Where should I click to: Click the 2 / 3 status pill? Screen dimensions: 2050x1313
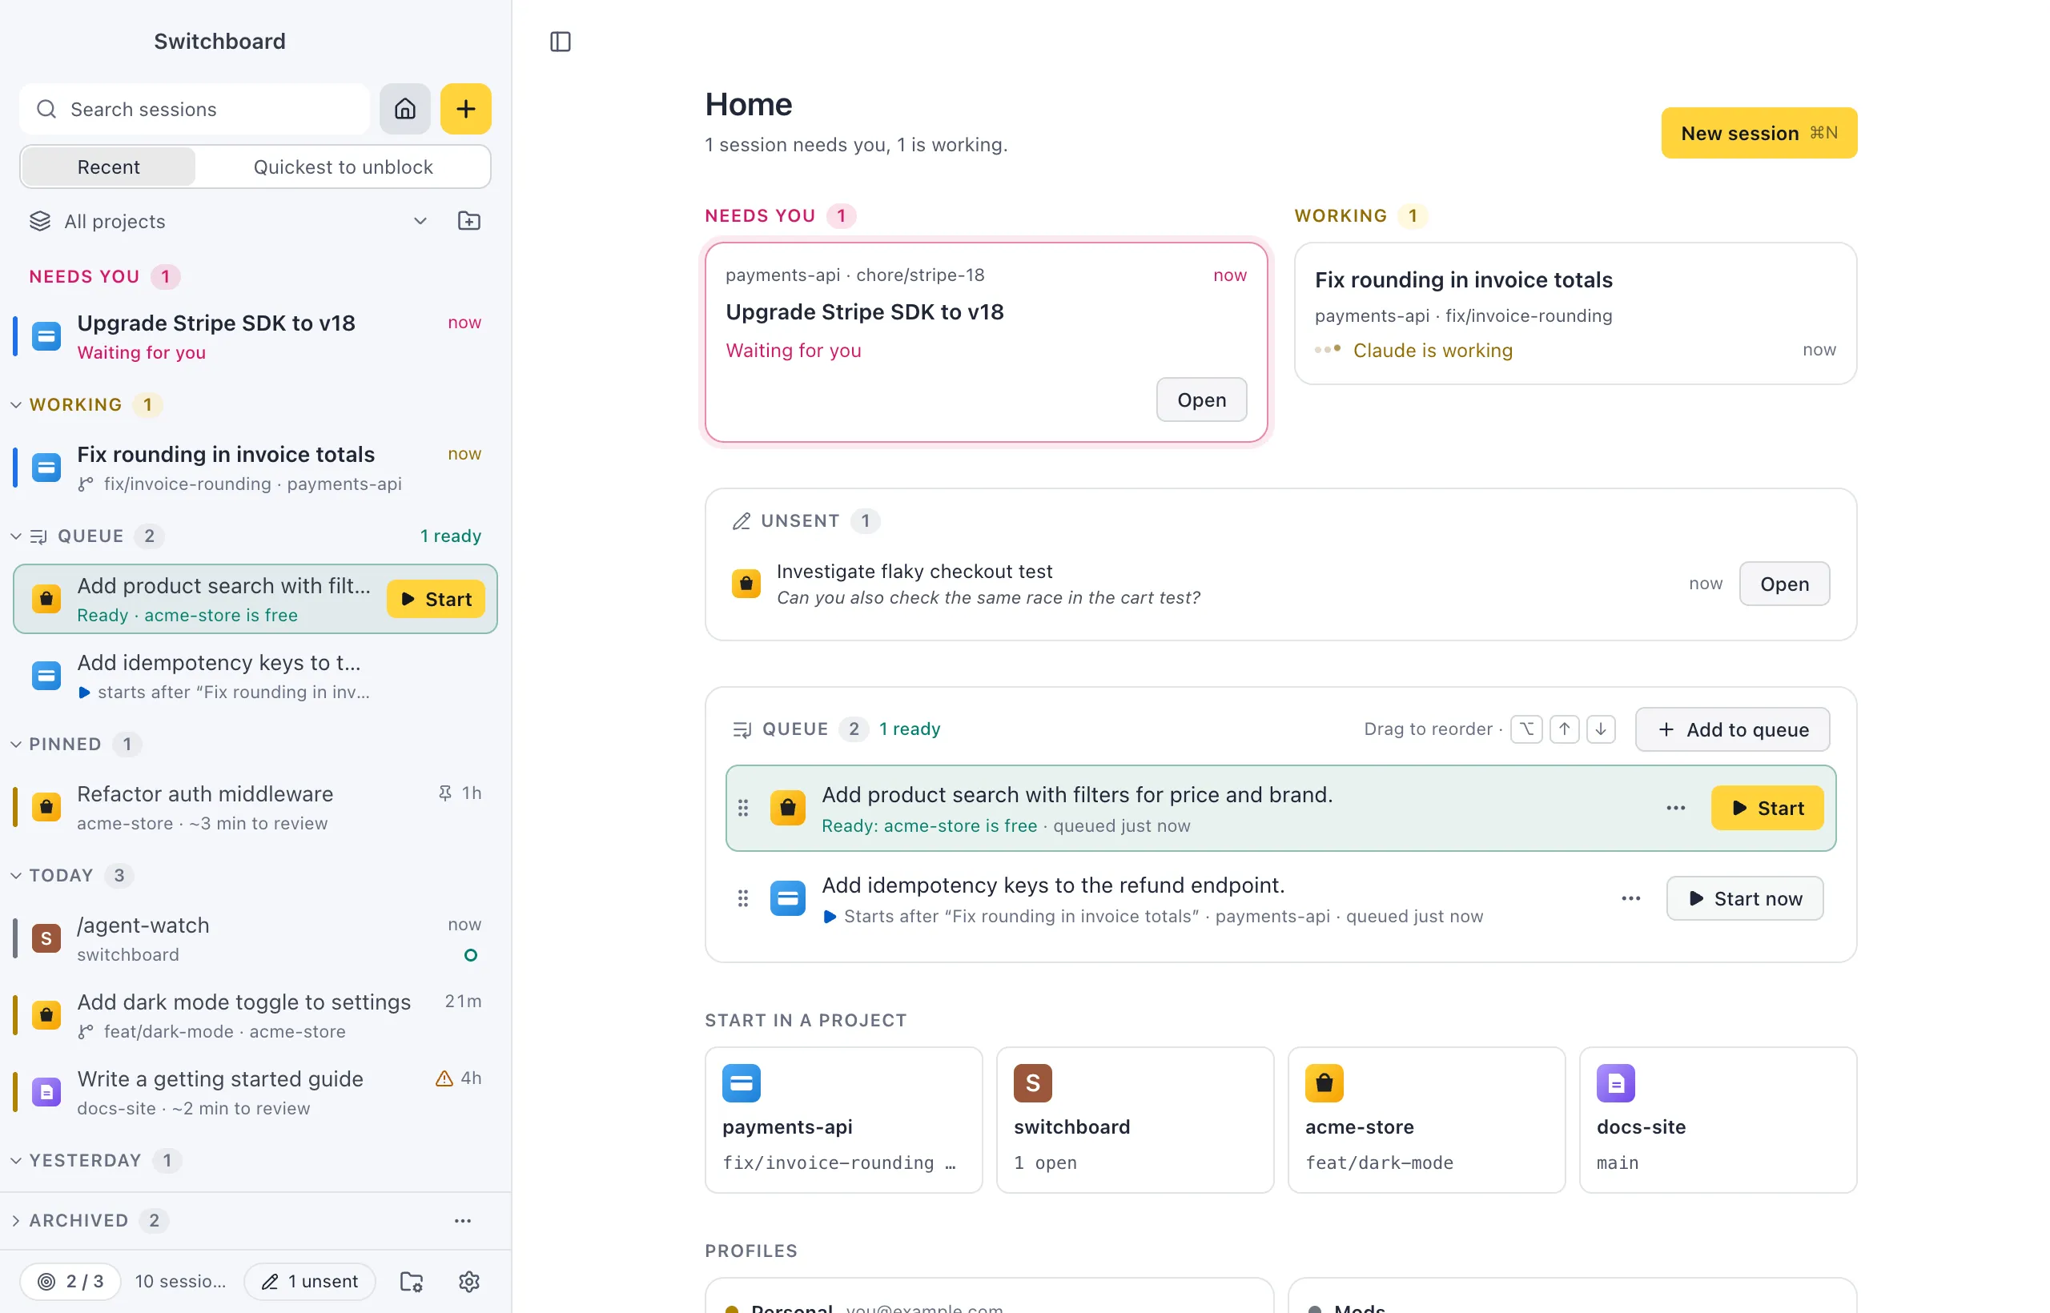(70, 1281)
